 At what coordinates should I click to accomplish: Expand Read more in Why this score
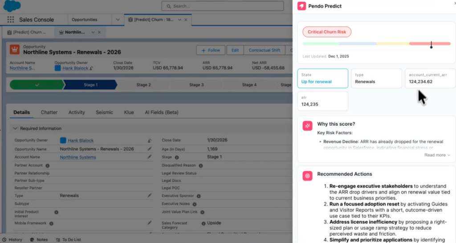(437, 155)
